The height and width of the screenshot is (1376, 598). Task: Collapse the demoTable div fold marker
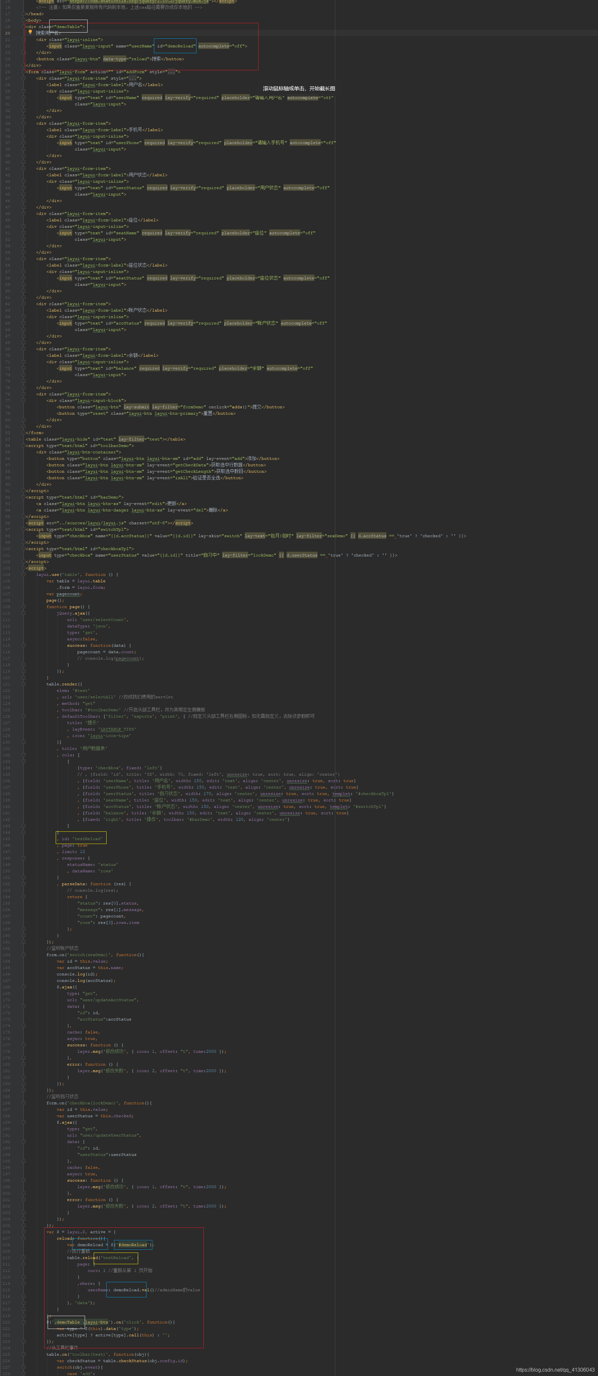coord(24,27)
